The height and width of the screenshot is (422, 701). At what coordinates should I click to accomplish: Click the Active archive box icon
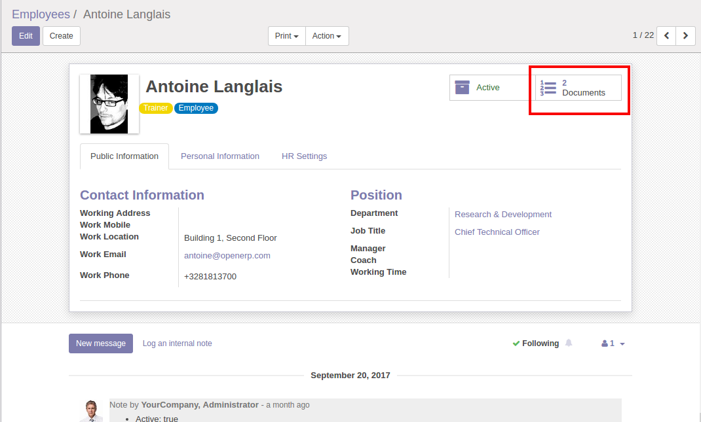click(463, 87)
